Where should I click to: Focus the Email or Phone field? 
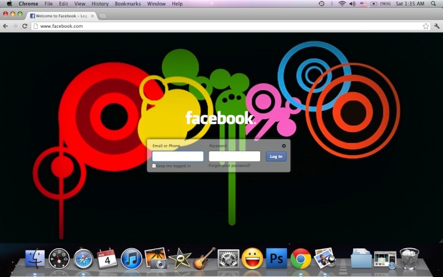(178, 156)
